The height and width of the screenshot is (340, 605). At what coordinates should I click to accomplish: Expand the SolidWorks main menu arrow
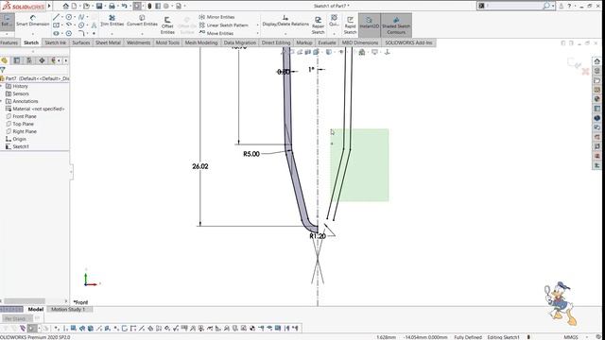click(x=49, y=6)
